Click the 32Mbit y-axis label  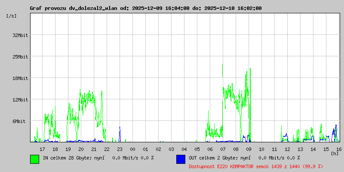point(20,35)
